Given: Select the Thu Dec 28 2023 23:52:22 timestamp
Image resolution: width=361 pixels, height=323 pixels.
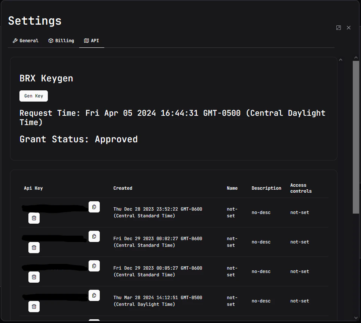Looking at the screenshot, I should pyautogui.click(x=158, y=212).
